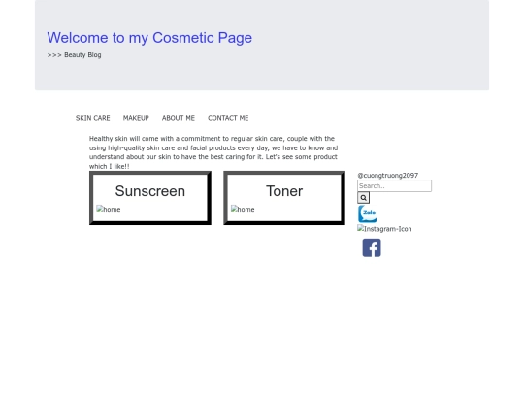Viewport: 524px width, 393px height.
Task: Click inside the Search.. input field
Action: click(x=394, y=185)
